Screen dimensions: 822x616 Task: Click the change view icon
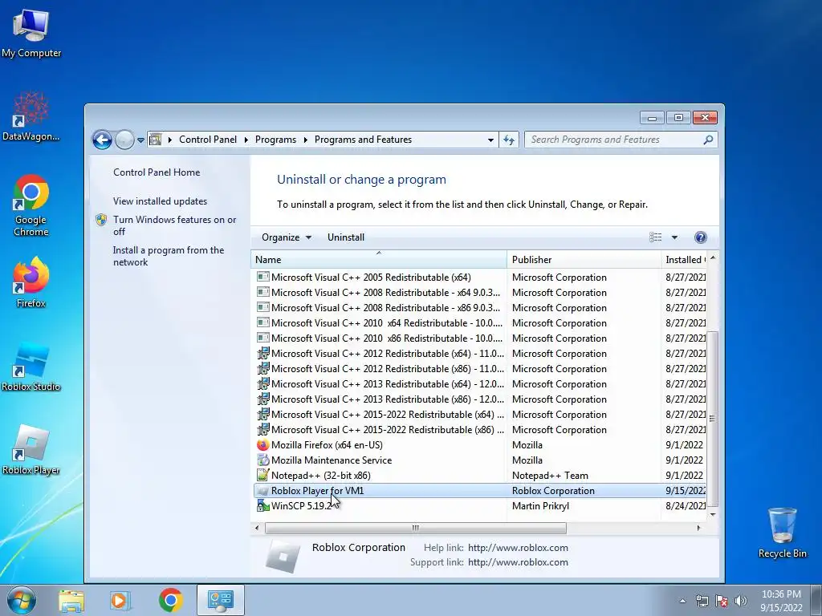(655, 237)
